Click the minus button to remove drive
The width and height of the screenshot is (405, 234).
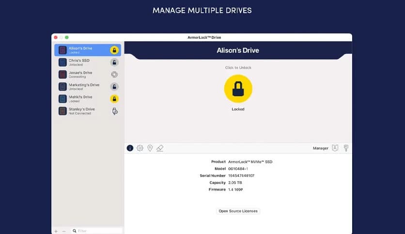(x=64, y=231)
